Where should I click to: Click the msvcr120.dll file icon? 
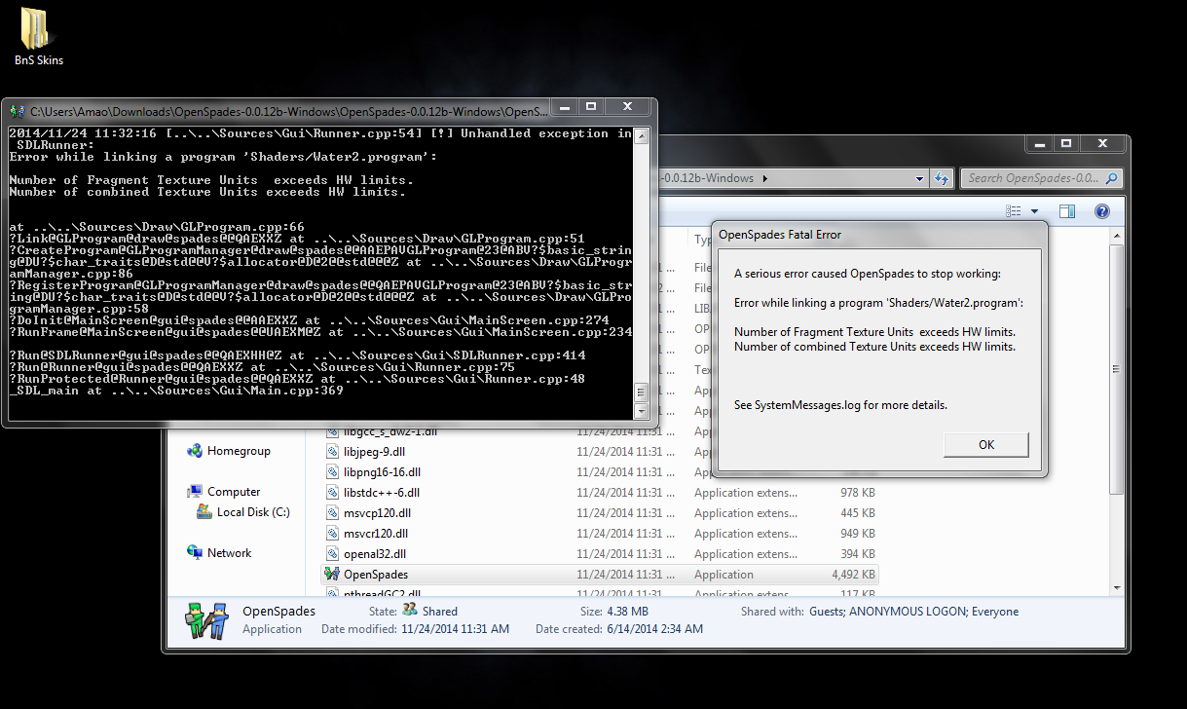pyautogui.click(x=333, y=534)
